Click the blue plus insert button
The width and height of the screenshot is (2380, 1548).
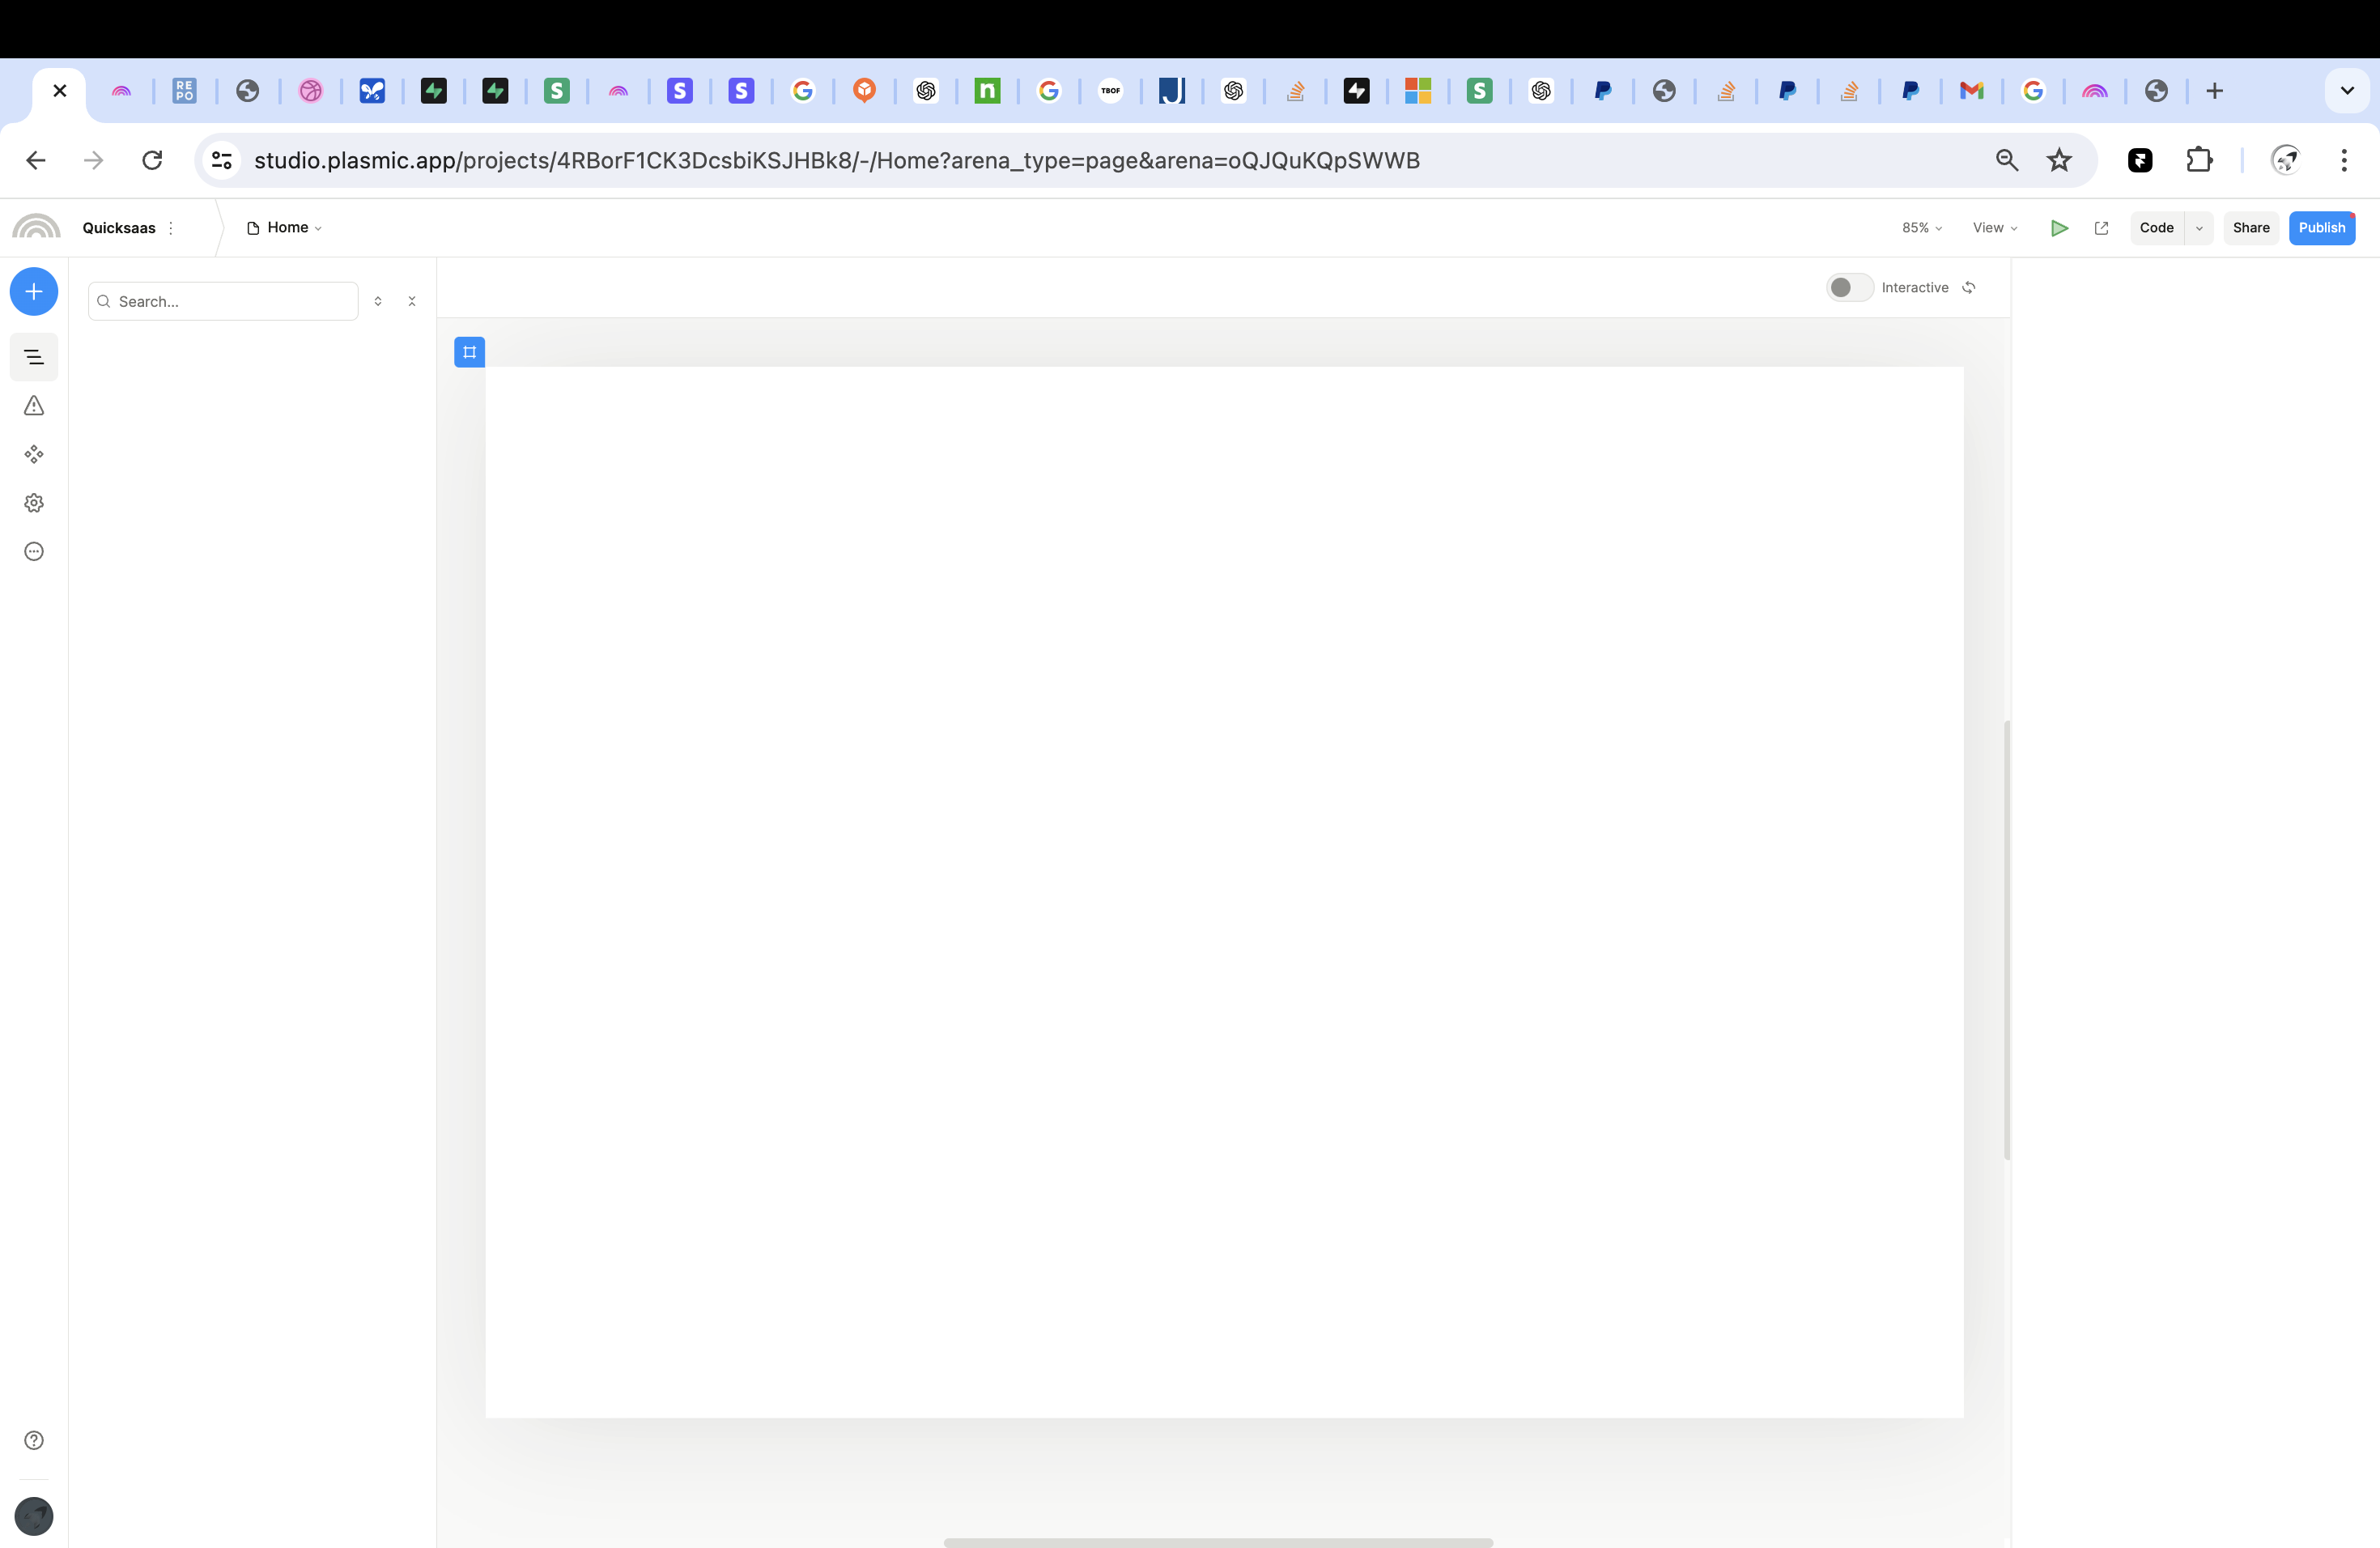[x=34, y=292]
